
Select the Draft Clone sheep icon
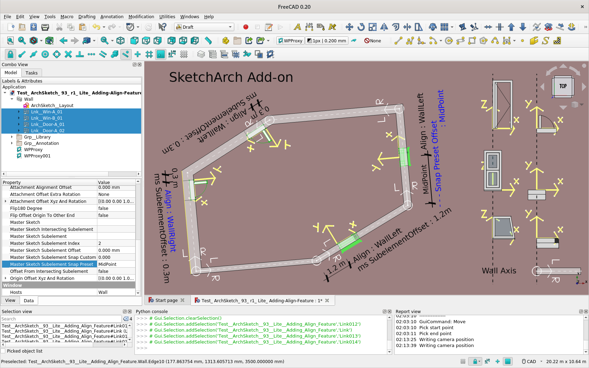tap(433, 27)
